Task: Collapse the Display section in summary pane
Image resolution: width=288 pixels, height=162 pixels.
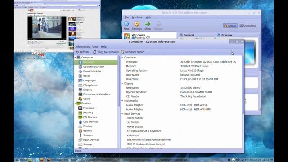Action: (x=122, y=84)
